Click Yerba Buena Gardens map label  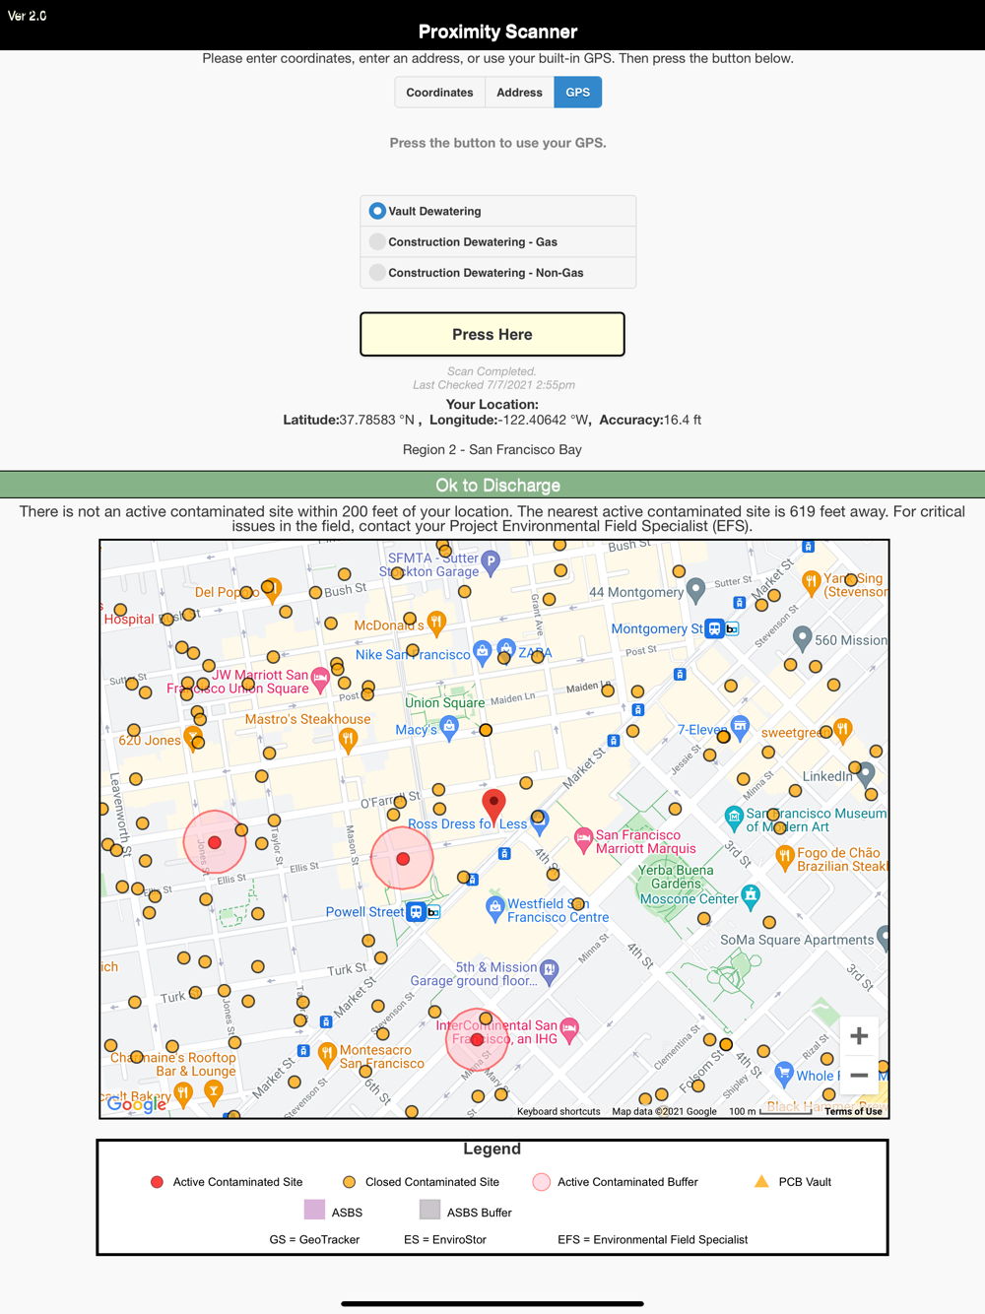[676, 877]
